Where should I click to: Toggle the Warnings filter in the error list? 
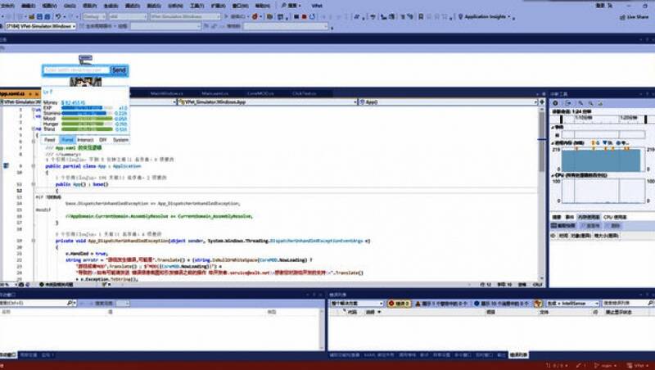[x=438, y=302]
